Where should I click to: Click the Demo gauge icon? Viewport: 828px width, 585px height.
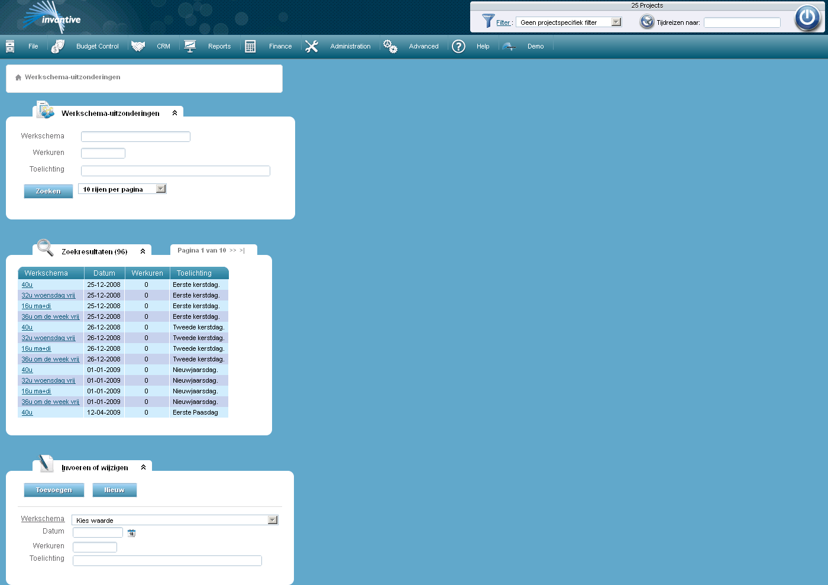[509, 46]
